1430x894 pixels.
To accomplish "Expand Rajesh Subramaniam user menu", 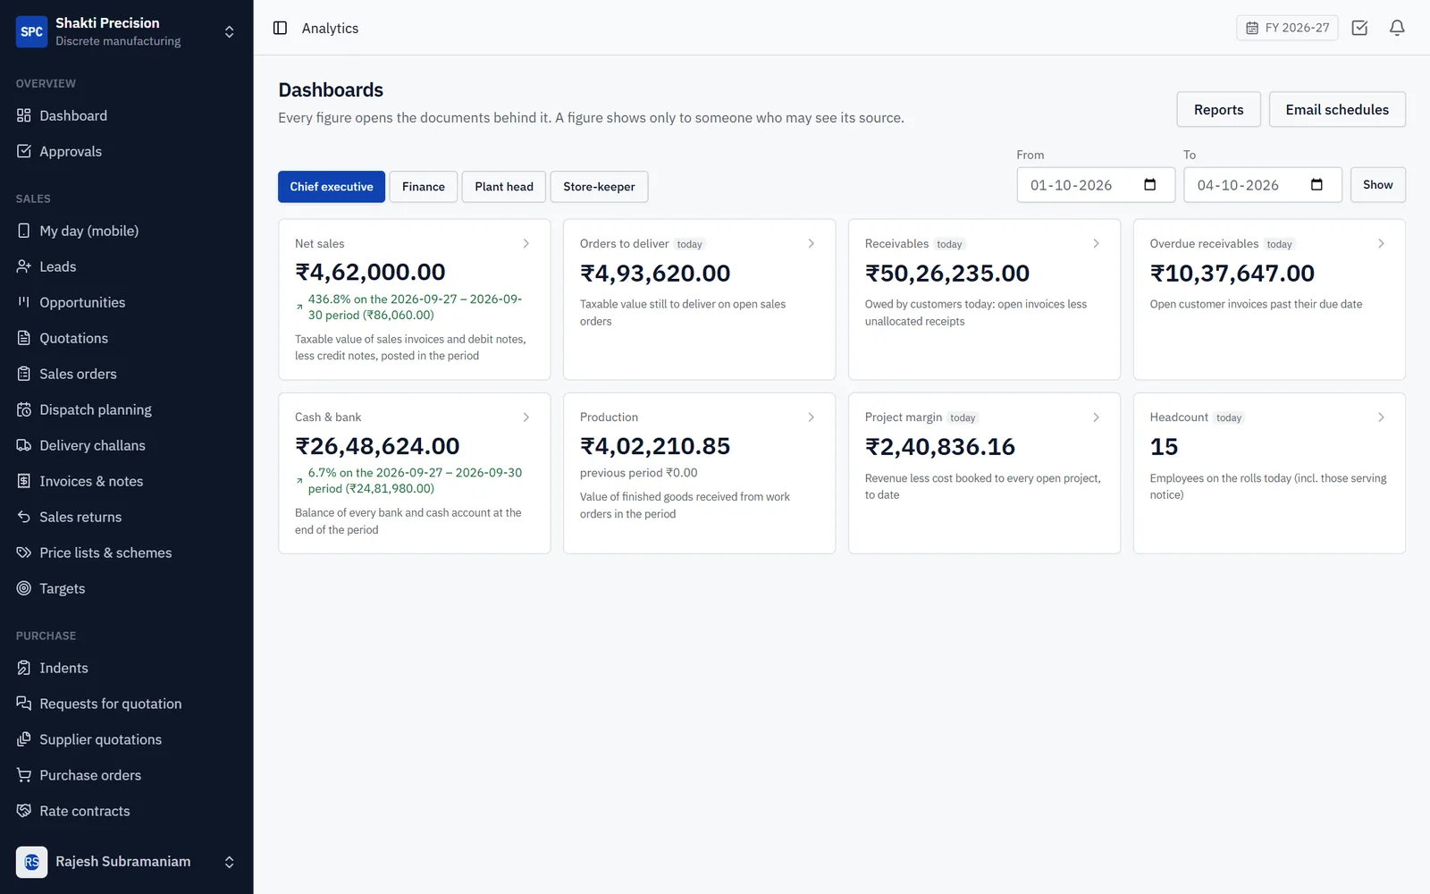I will 229,862.
